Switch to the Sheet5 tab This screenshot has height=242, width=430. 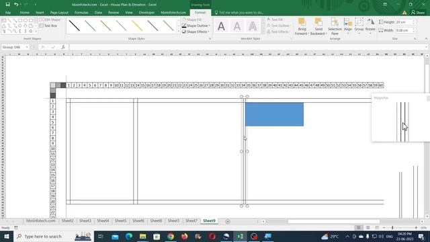click(x=121, y=221)
